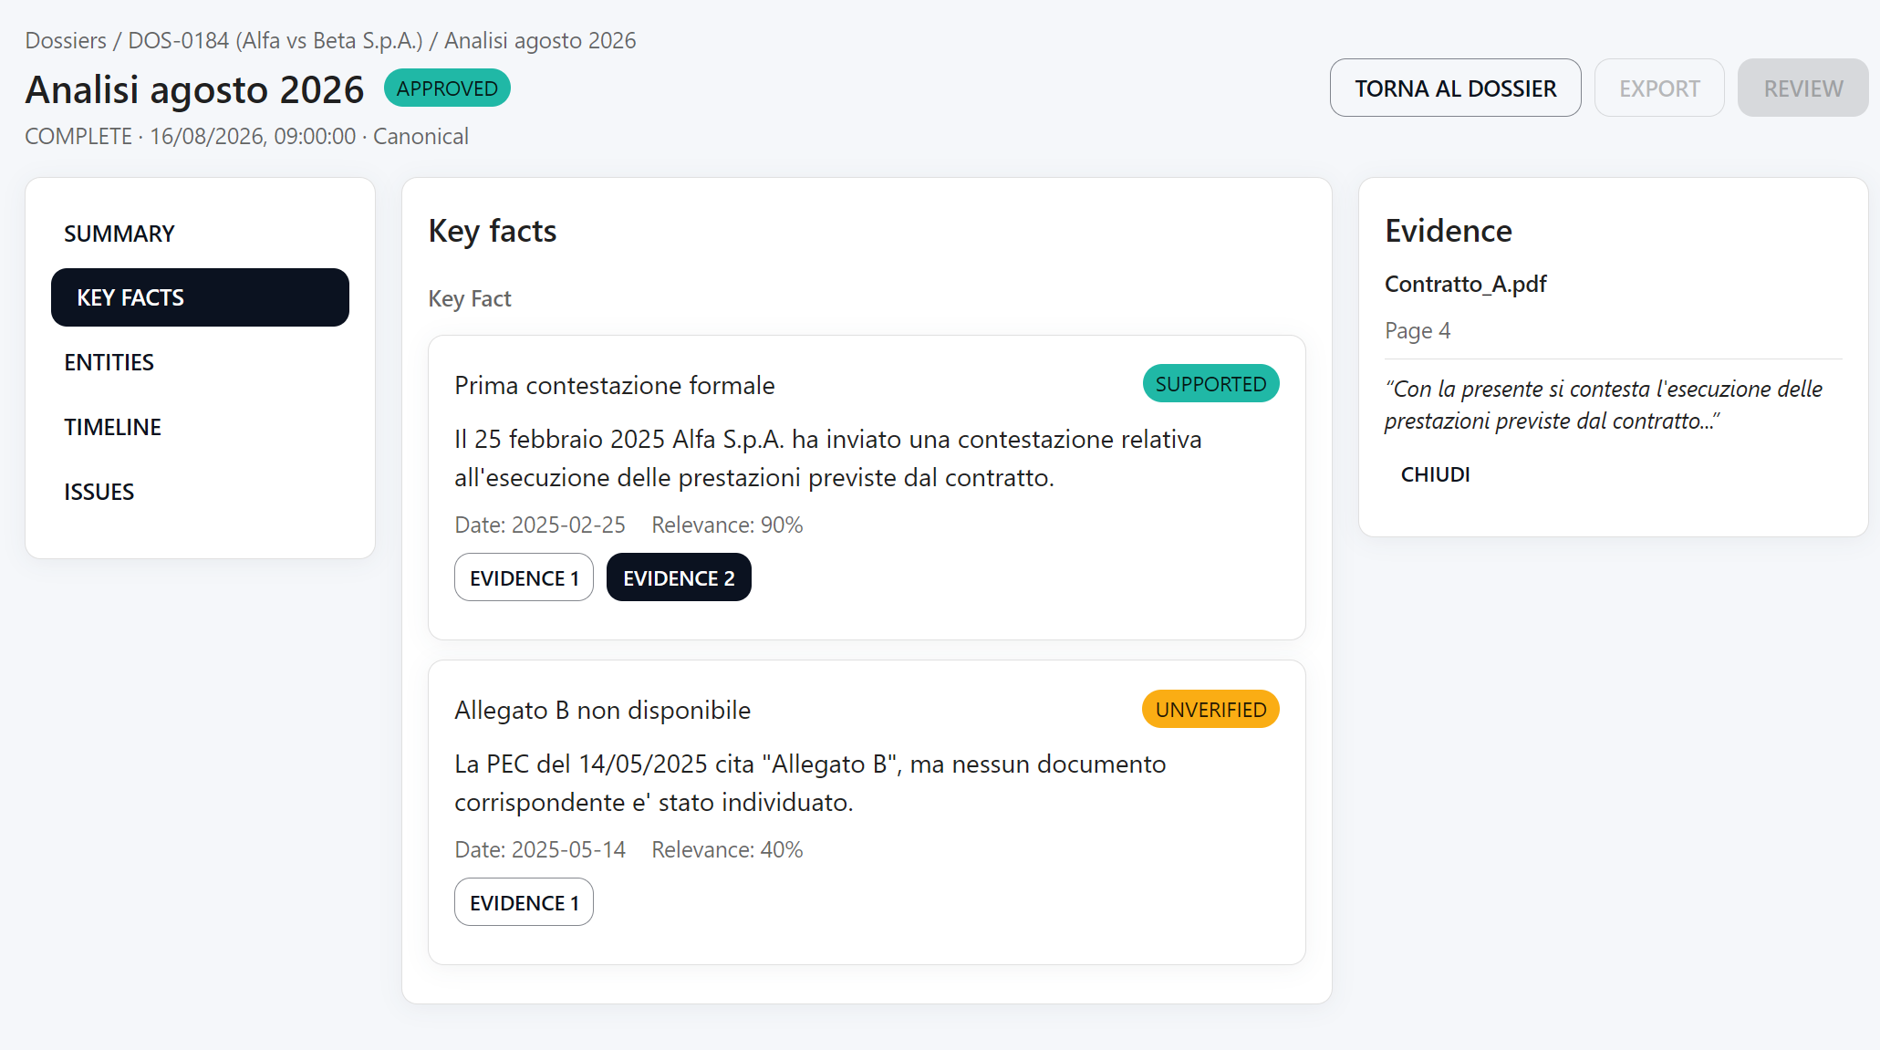Image resolution: width=1880 pixels, height=1050 pixels.
Task: Click the SUPPORTED badge
Action: [x=1210, y=384]
